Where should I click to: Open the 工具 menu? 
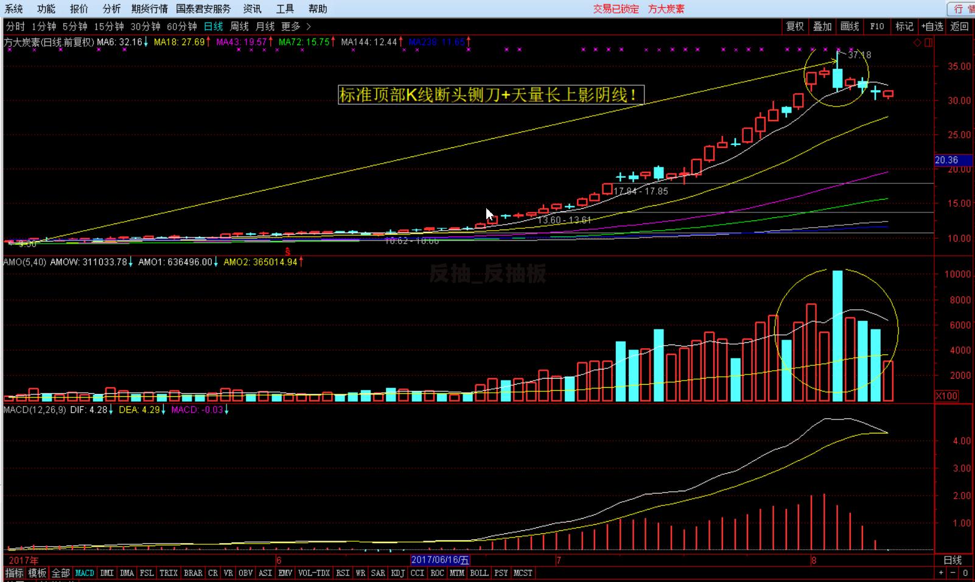pyautogui.click(x=285, y=9)
